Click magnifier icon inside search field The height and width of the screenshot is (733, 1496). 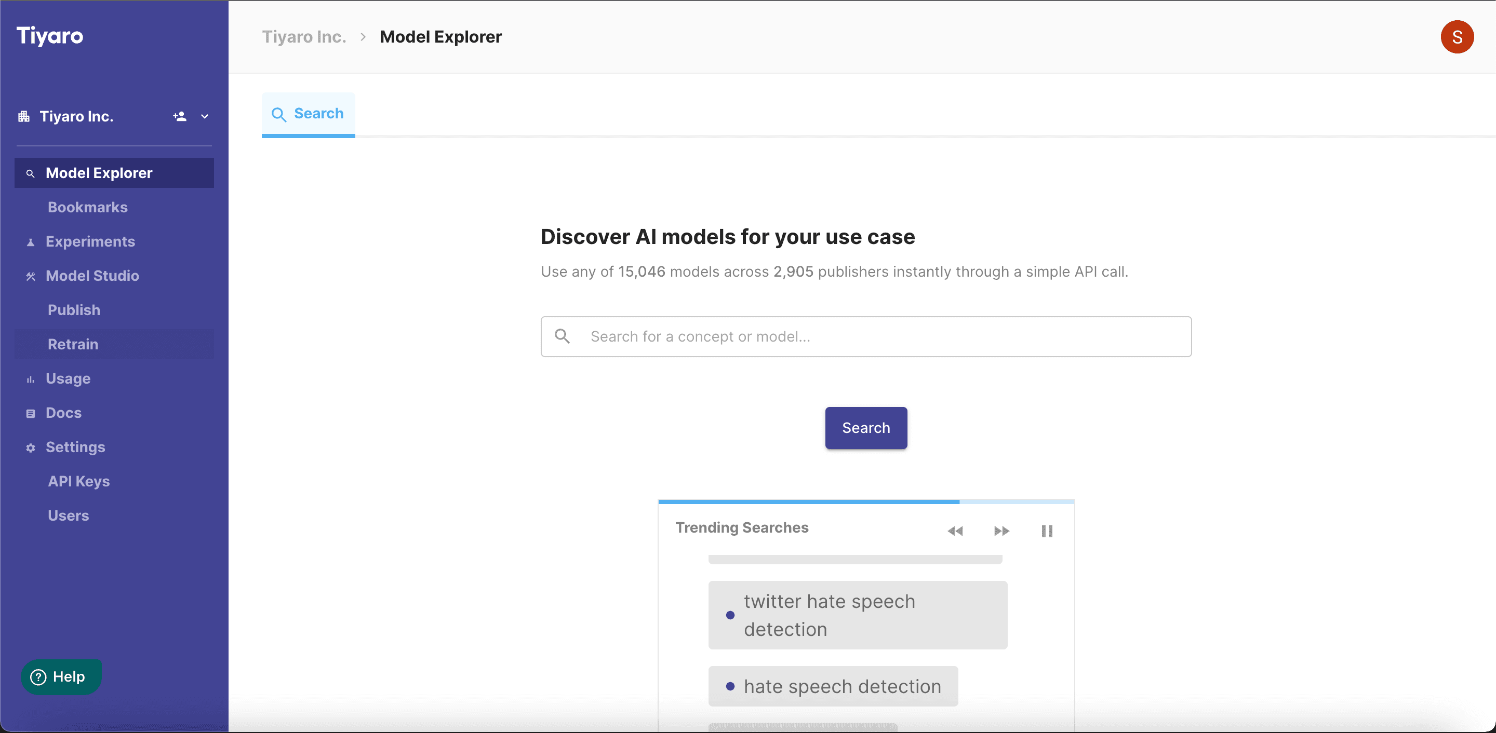coord(562,336)
